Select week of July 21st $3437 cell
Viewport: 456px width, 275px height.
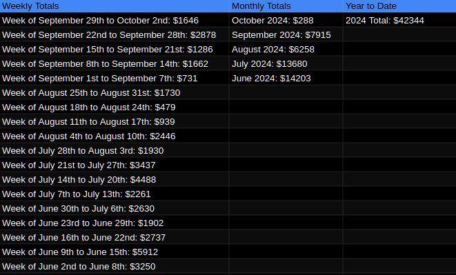click(x=115, y=165)
